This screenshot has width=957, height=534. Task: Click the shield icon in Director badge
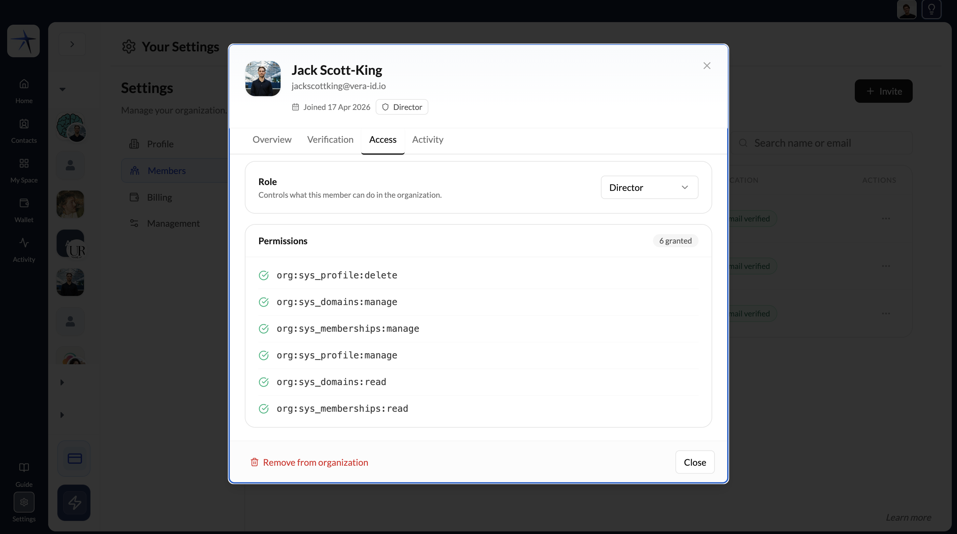pyautogui.click(x=385, y=107)
